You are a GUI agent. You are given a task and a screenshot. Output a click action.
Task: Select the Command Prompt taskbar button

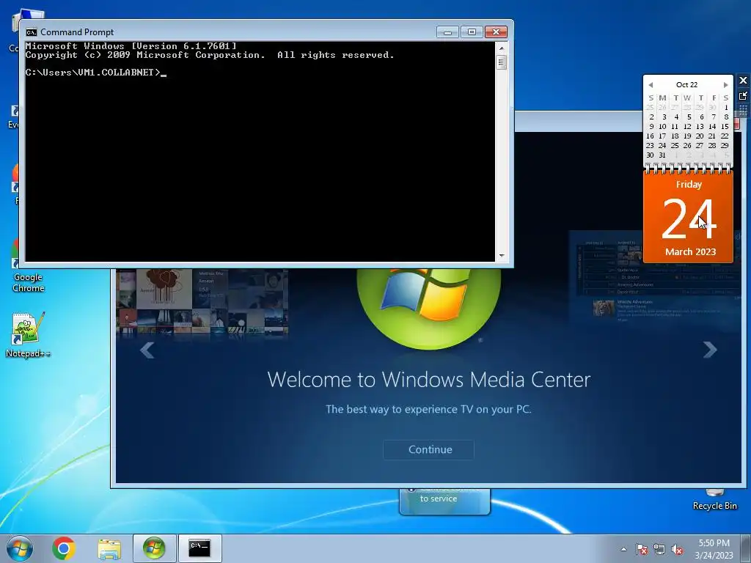(x=199, y=548)
